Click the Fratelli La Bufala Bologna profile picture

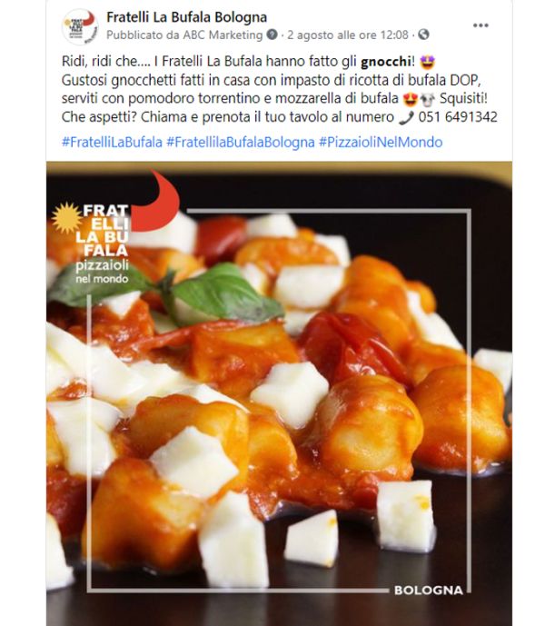tap(81, 26)
